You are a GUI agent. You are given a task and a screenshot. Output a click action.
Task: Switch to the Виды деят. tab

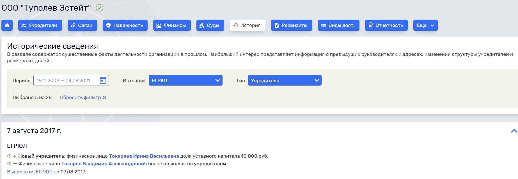(x=339, y=25)
